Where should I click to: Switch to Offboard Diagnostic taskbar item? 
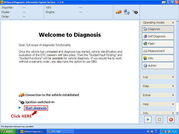pyautogui.click(x=32, y=131)
